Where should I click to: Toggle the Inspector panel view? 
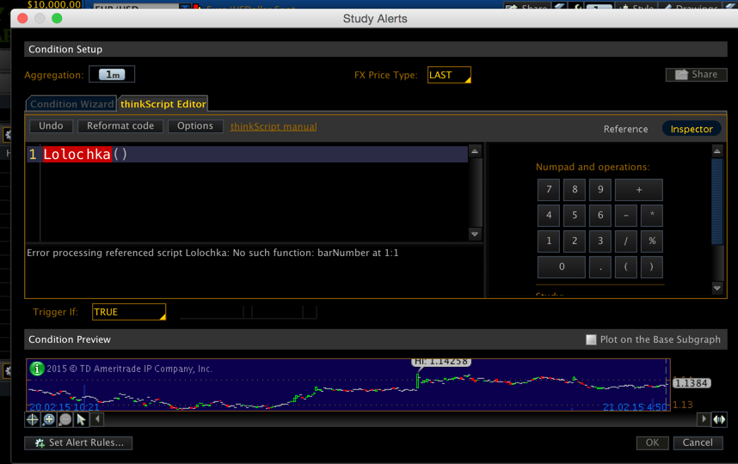[692, 129]
